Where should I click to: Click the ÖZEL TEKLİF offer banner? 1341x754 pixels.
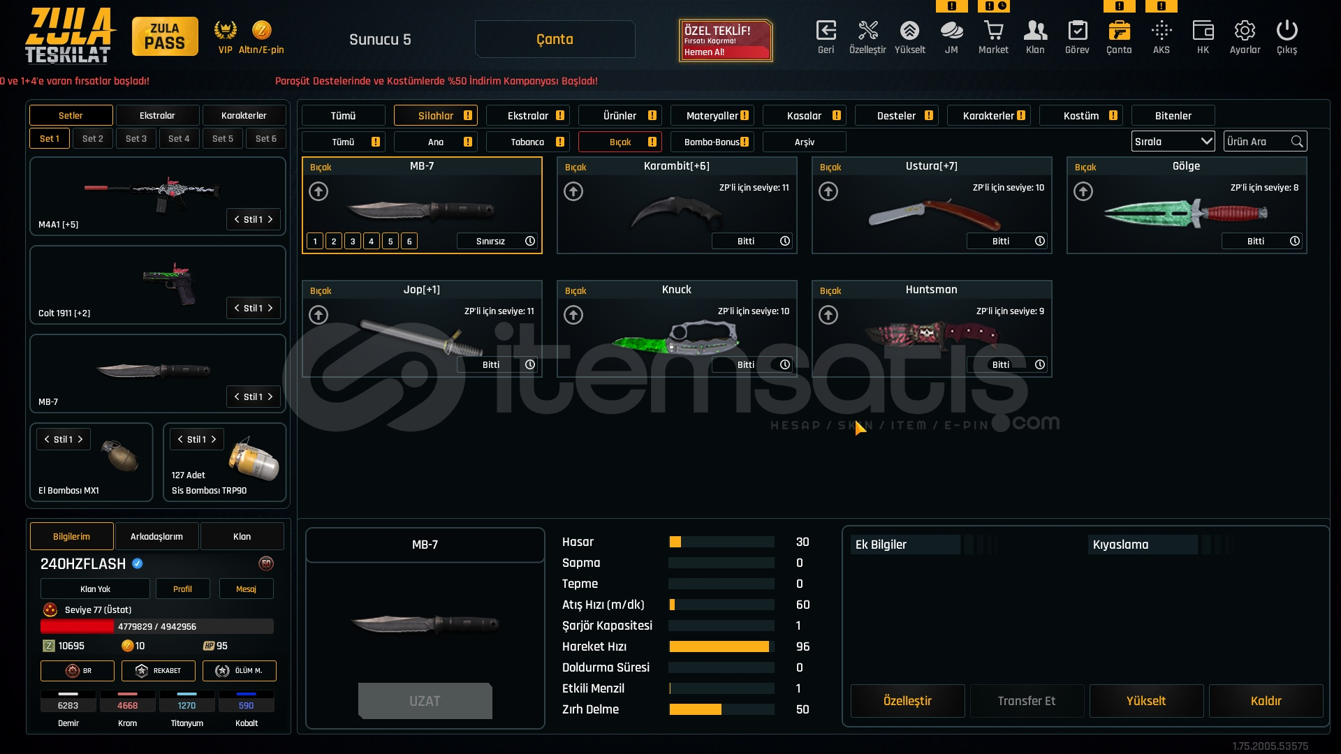(x=726, y=40)
